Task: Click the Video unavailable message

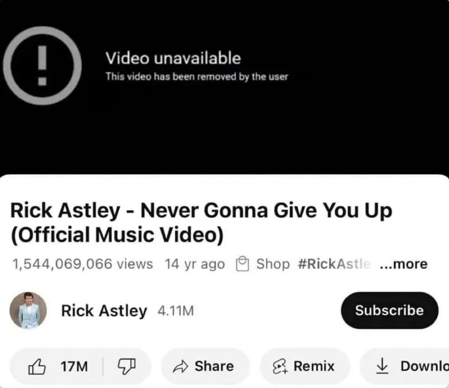Action: point(173,58)
